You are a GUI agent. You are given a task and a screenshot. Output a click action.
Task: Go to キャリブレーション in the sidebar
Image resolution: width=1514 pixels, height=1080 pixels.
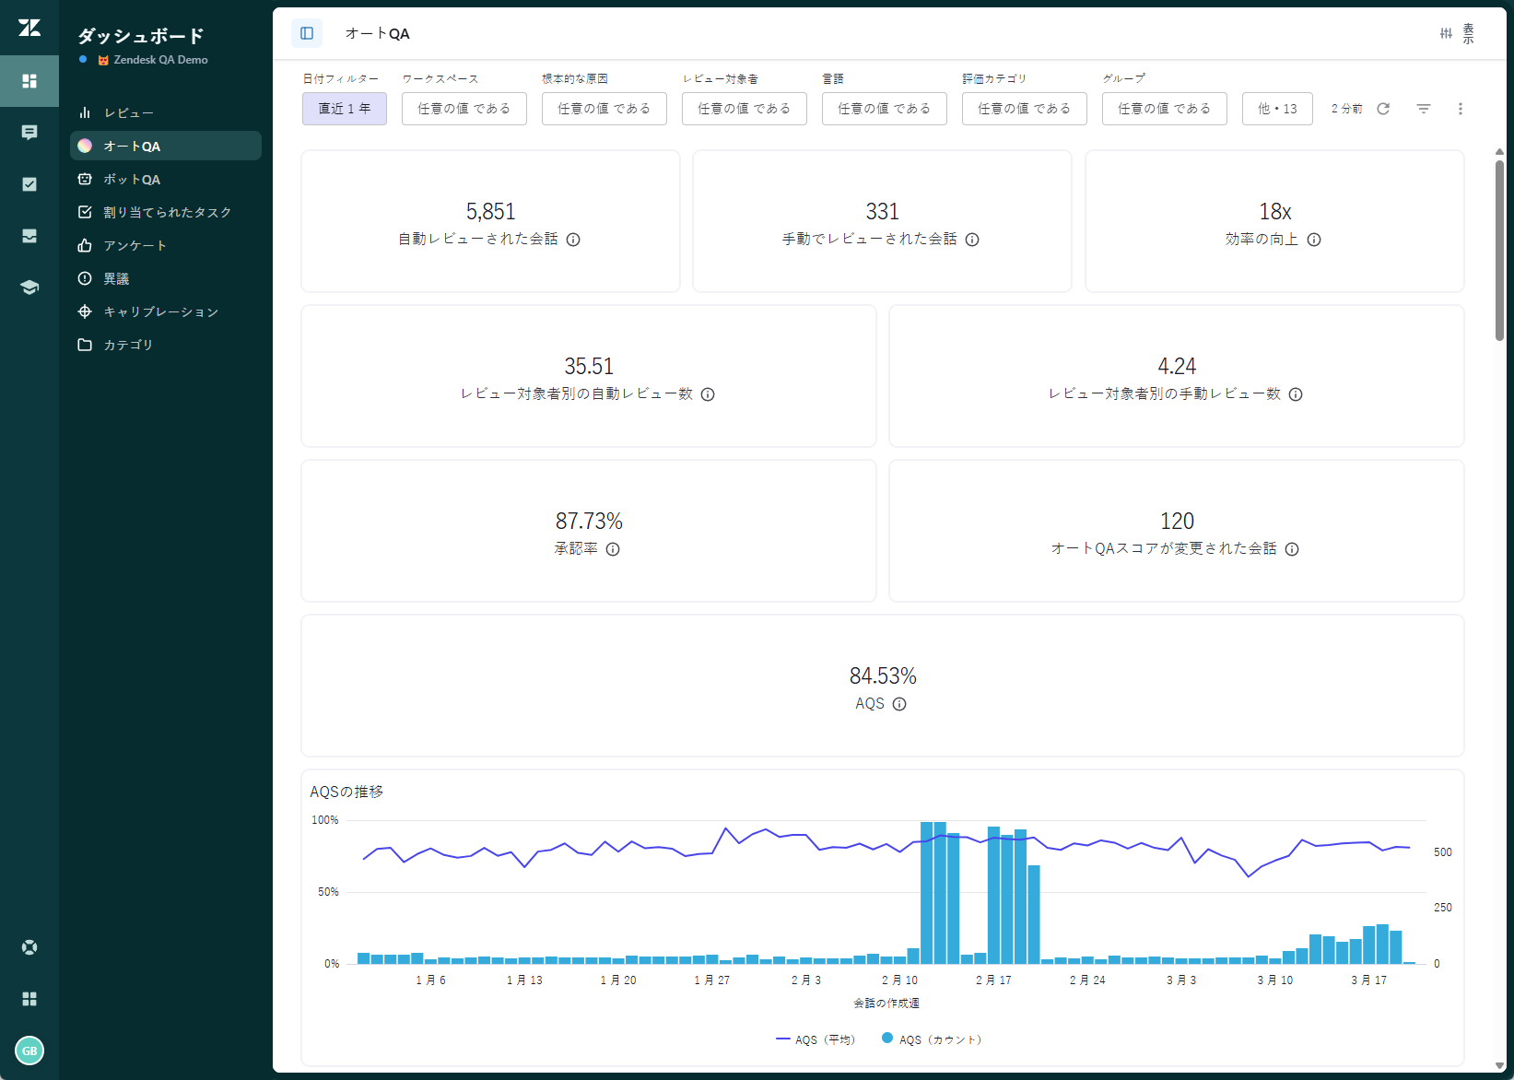pos(160,312)
